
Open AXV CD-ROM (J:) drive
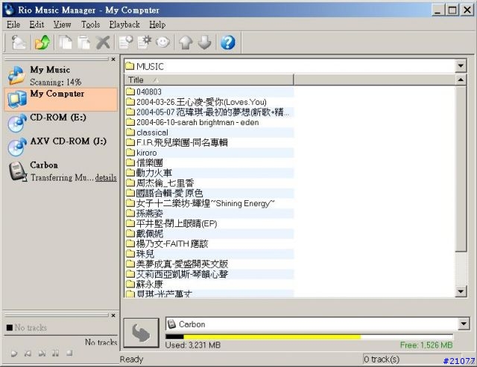click(61, 147)
